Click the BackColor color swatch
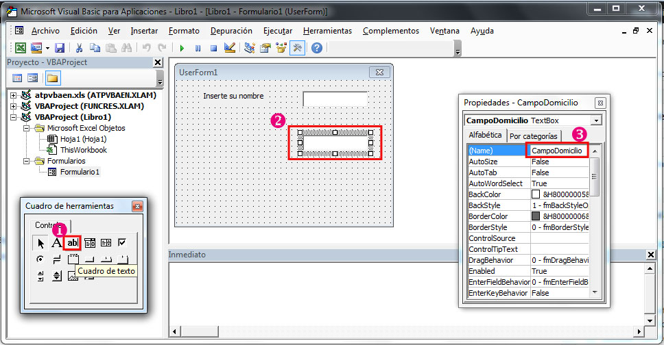The width and height of the screenshot is (664, 345). [x=536, y=194]
